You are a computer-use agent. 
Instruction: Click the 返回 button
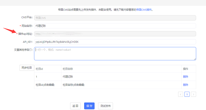tap(75, 106)
